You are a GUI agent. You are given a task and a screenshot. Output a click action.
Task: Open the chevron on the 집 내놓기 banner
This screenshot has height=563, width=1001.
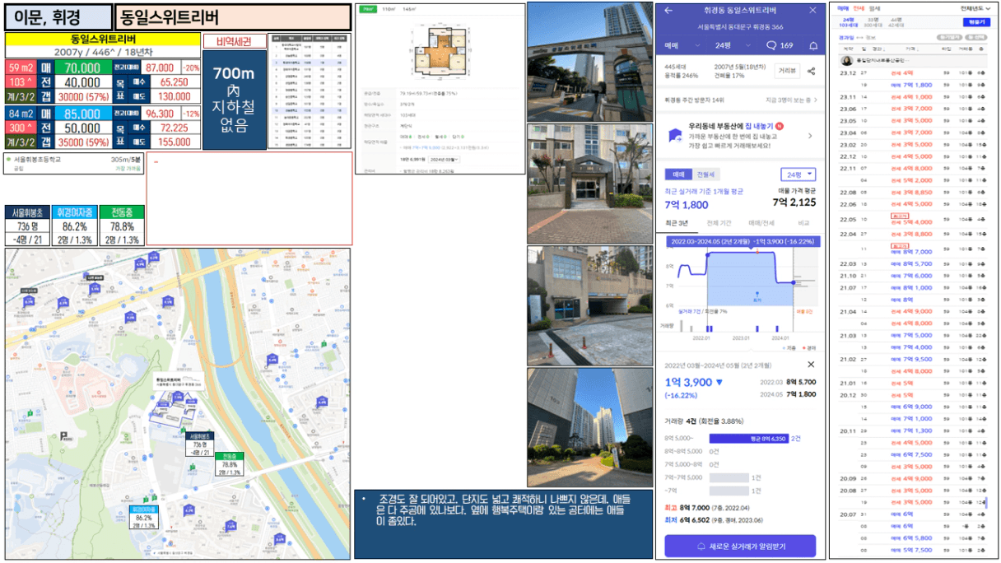pyautogui.click(x=810, y=136)
